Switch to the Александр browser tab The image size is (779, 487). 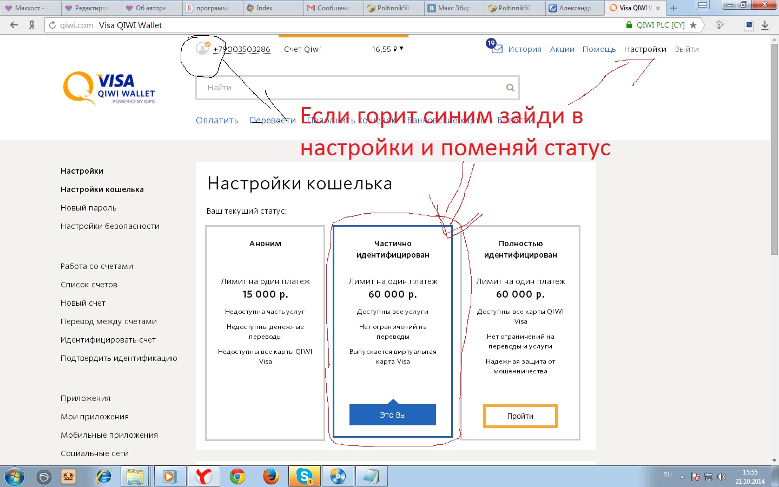(575, 8)
